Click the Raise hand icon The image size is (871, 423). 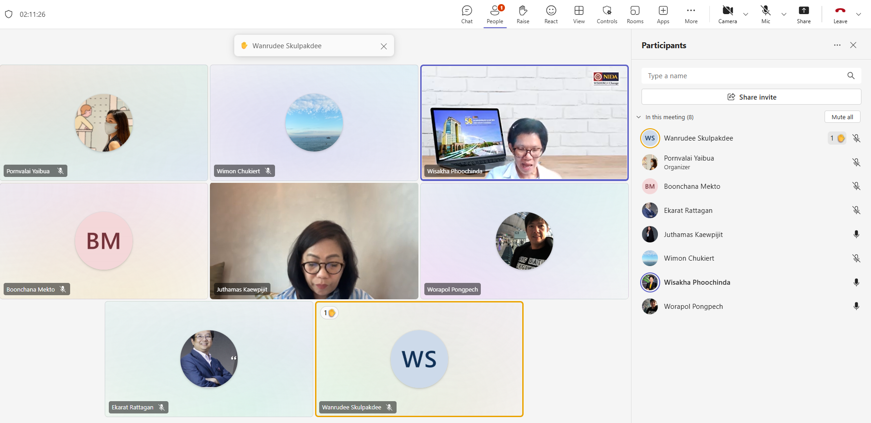pos(523,14)
